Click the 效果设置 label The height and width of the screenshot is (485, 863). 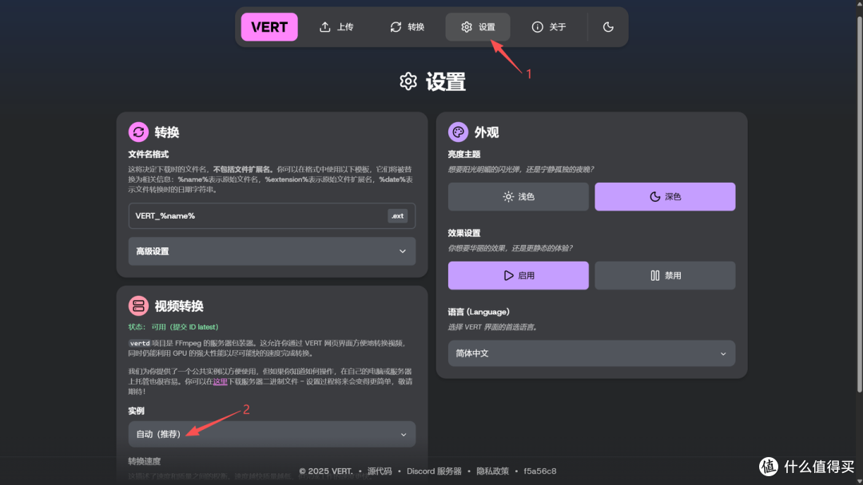pyautogui.click(x=464, y=233)
